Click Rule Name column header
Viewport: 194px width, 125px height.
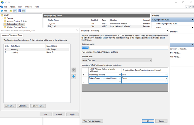[15, 46]
